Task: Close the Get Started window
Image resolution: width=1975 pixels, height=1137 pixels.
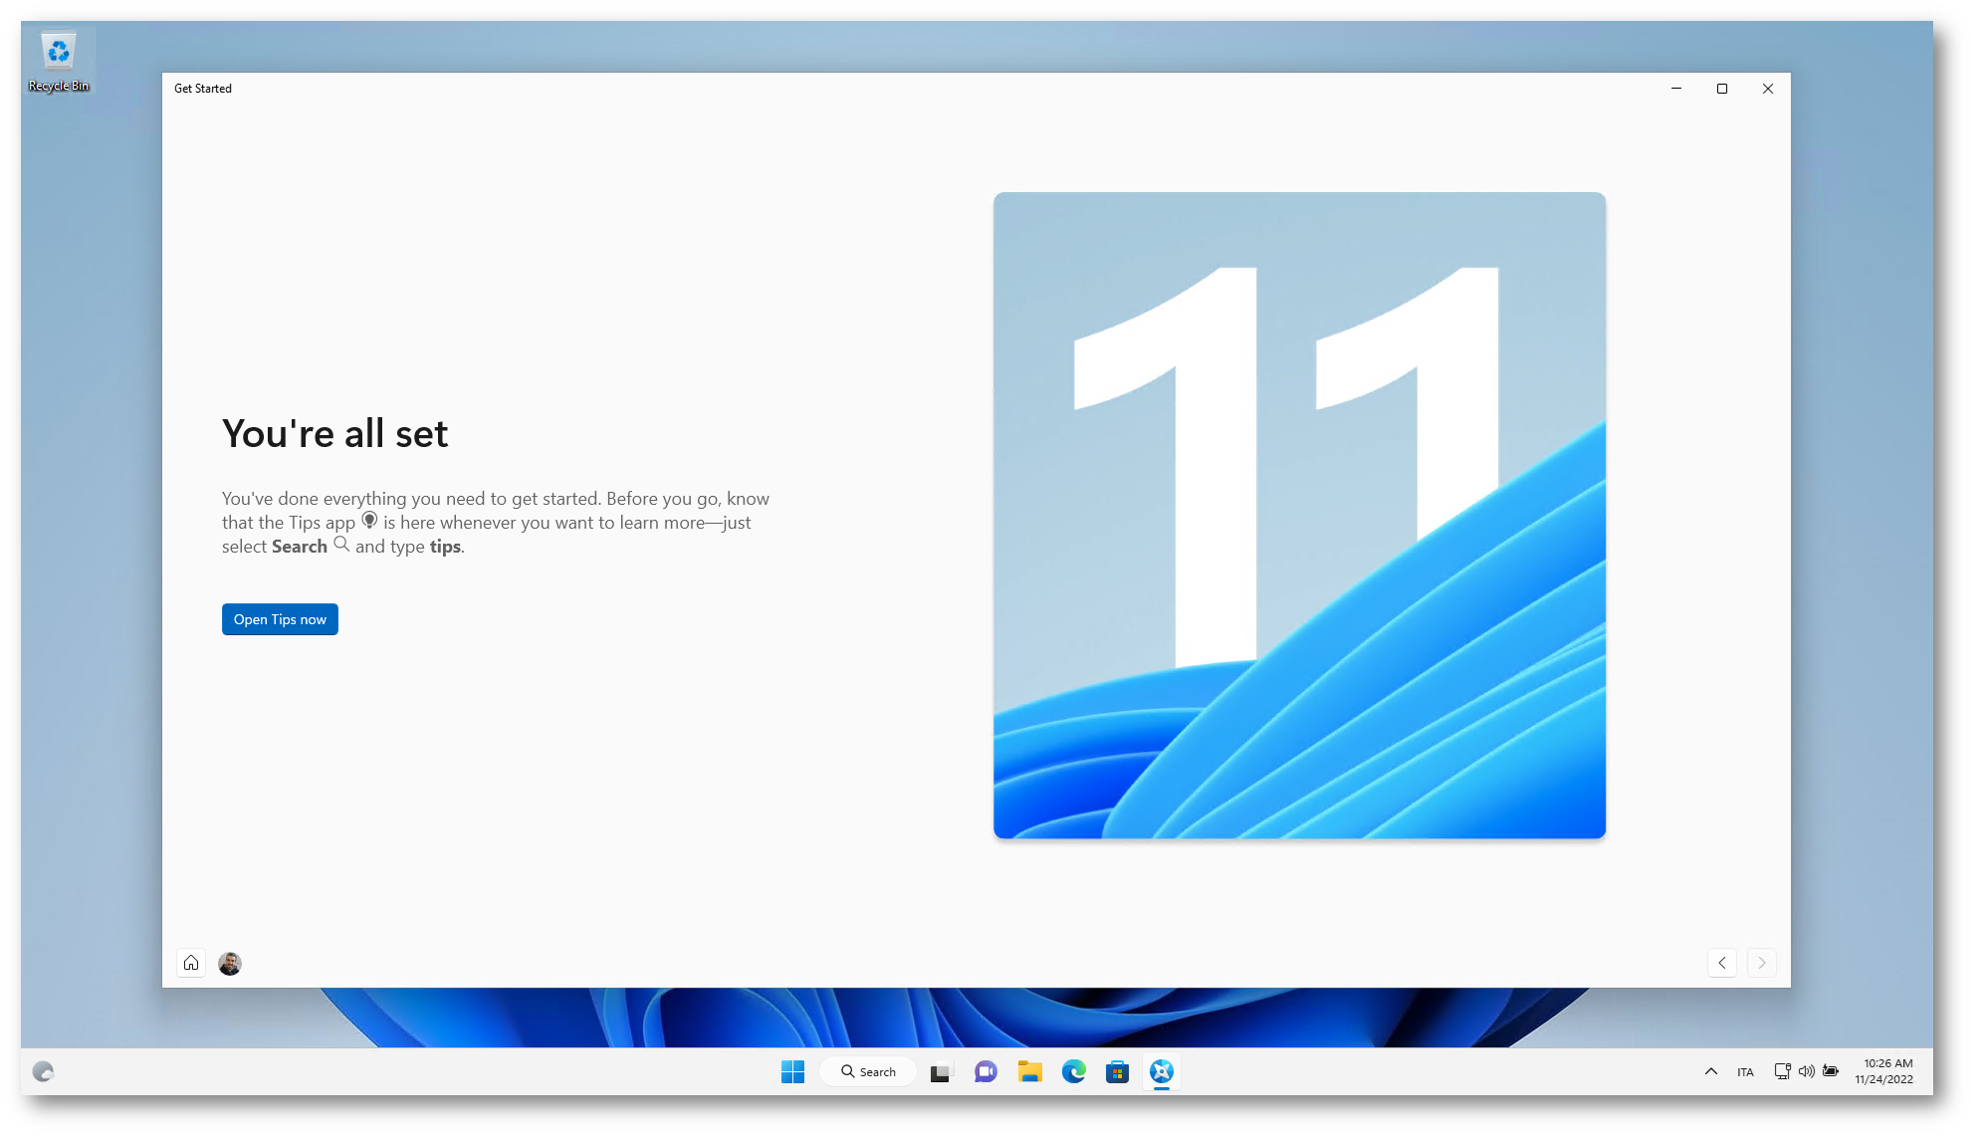Action: pos(1768,89)
